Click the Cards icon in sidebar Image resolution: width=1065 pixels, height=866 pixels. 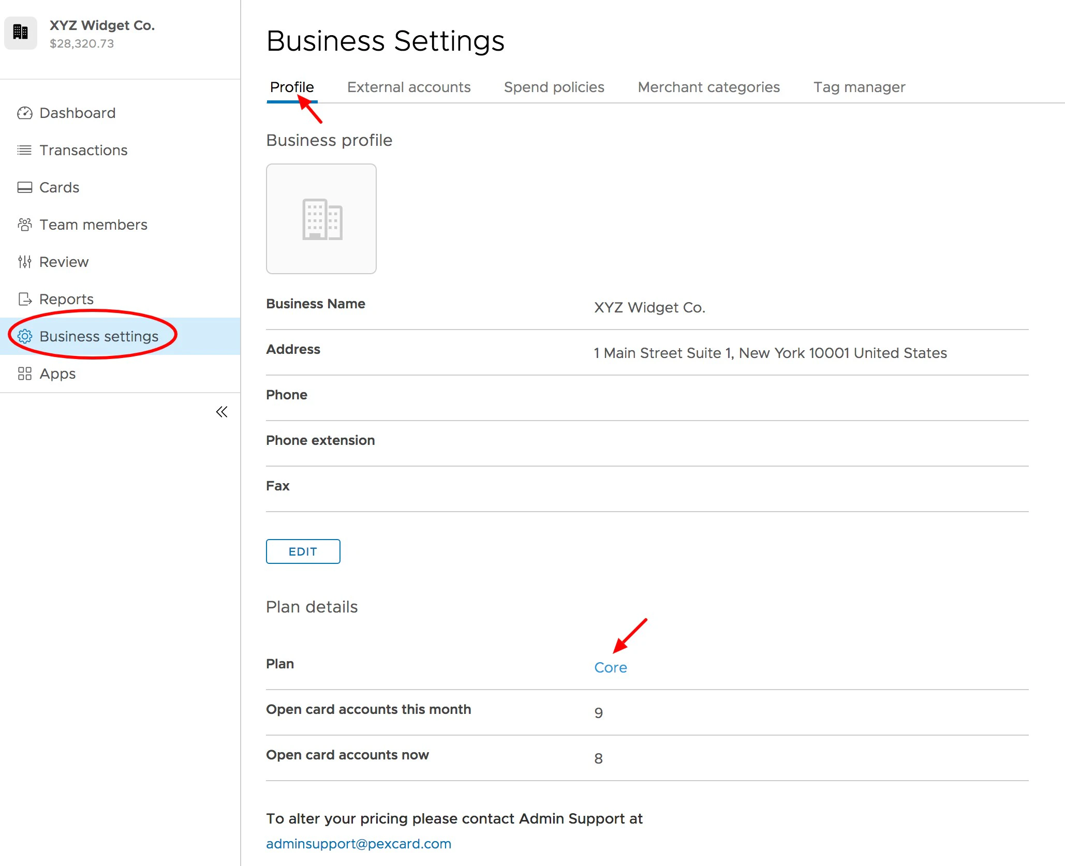click(24, 188)
